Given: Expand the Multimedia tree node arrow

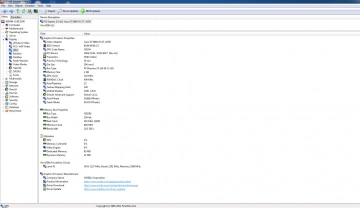Looking at the screenshot, I should [3, 78].
